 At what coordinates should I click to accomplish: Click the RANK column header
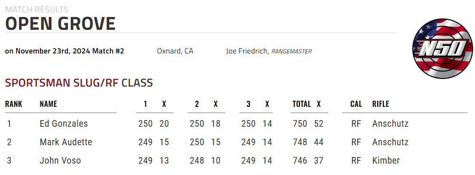[x=14, y=104]
